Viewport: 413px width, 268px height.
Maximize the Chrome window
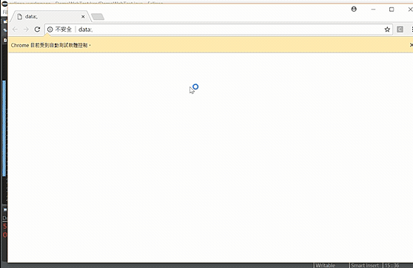click(392, 10)
